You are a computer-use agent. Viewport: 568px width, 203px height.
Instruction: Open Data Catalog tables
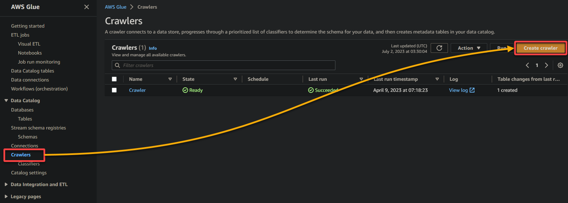[32, 71]
